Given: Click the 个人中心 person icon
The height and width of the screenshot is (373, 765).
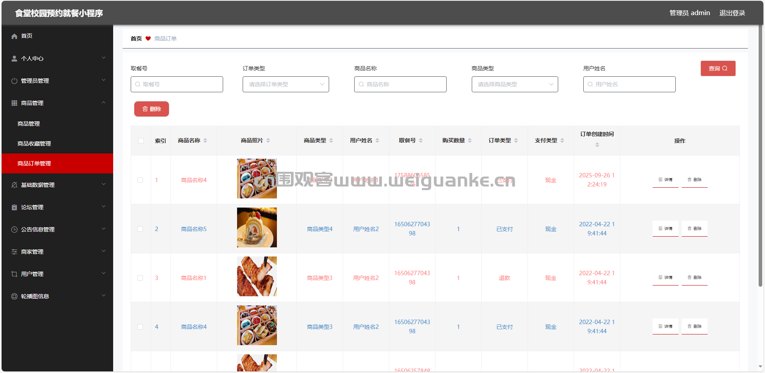Looking at the screenshot, I should pos(14,58).
